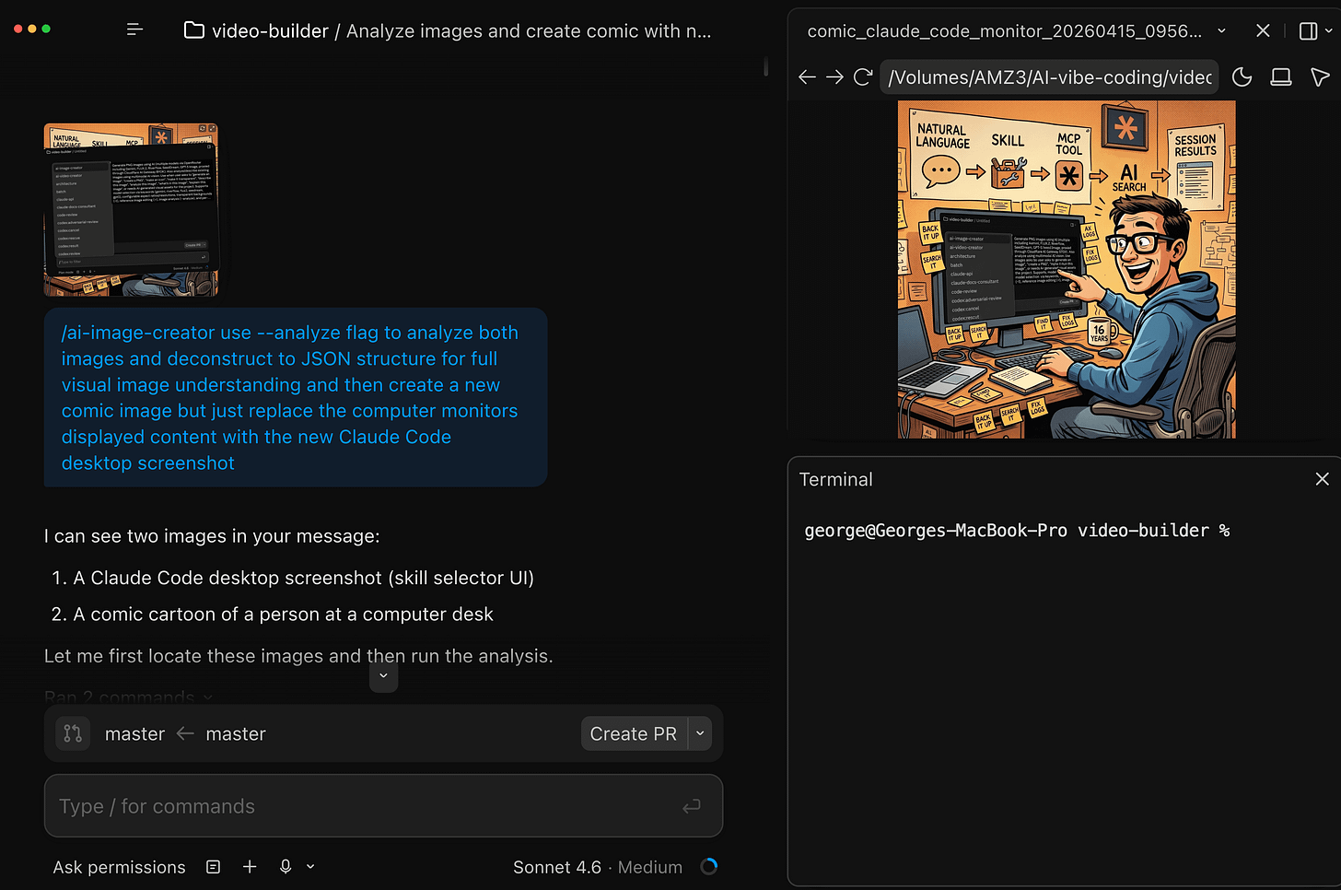
Task: Open the attached screenshot thumbnail in chat
Action: pyautogui.click(x=132, y=210)
